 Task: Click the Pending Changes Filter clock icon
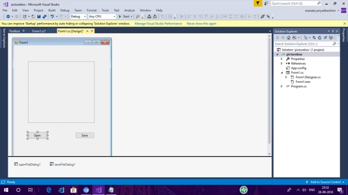[x=306, y=38]
